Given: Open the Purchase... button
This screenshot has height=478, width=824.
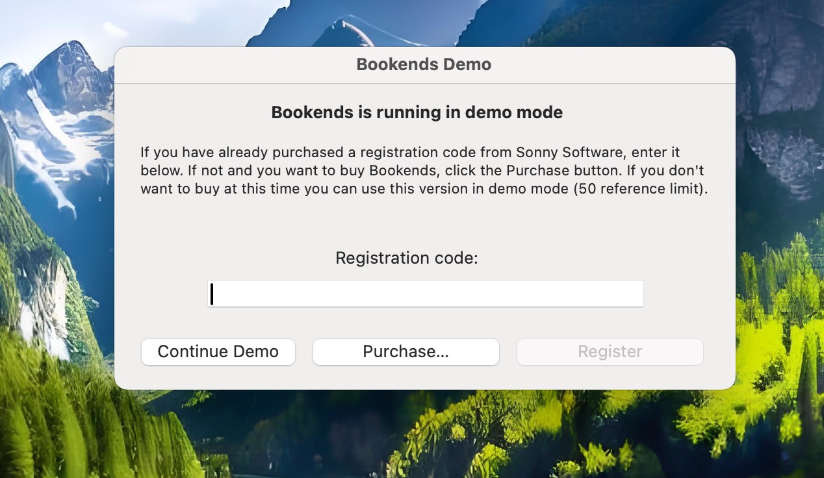Looking at the screenshot, I should tap(406, 351).
